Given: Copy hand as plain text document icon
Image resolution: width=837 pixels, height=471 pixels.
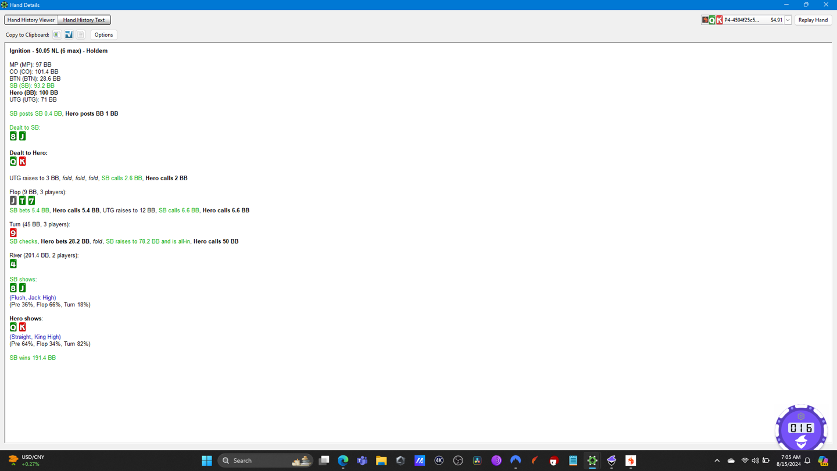Looking at the screenshot, I should tap(81, 35).
